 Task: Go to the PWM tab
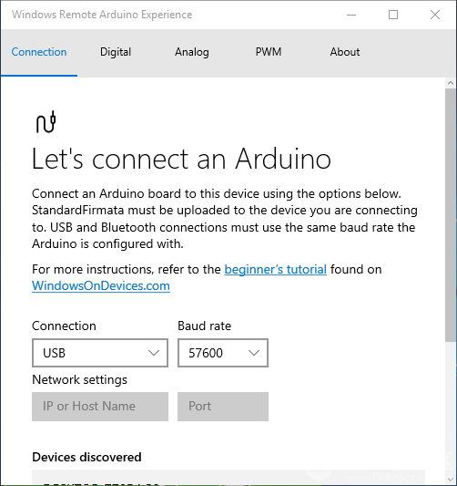pyautogui.click(x=269, y=52)
